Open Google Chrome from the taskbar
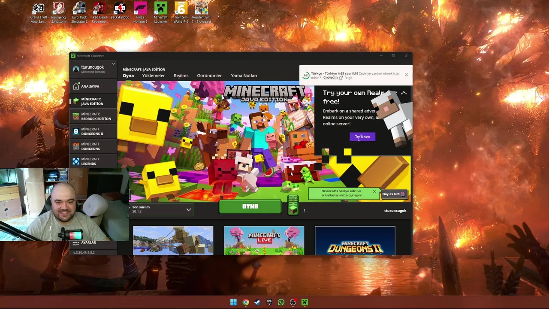 pyautogui.click(x=245, y=302)
